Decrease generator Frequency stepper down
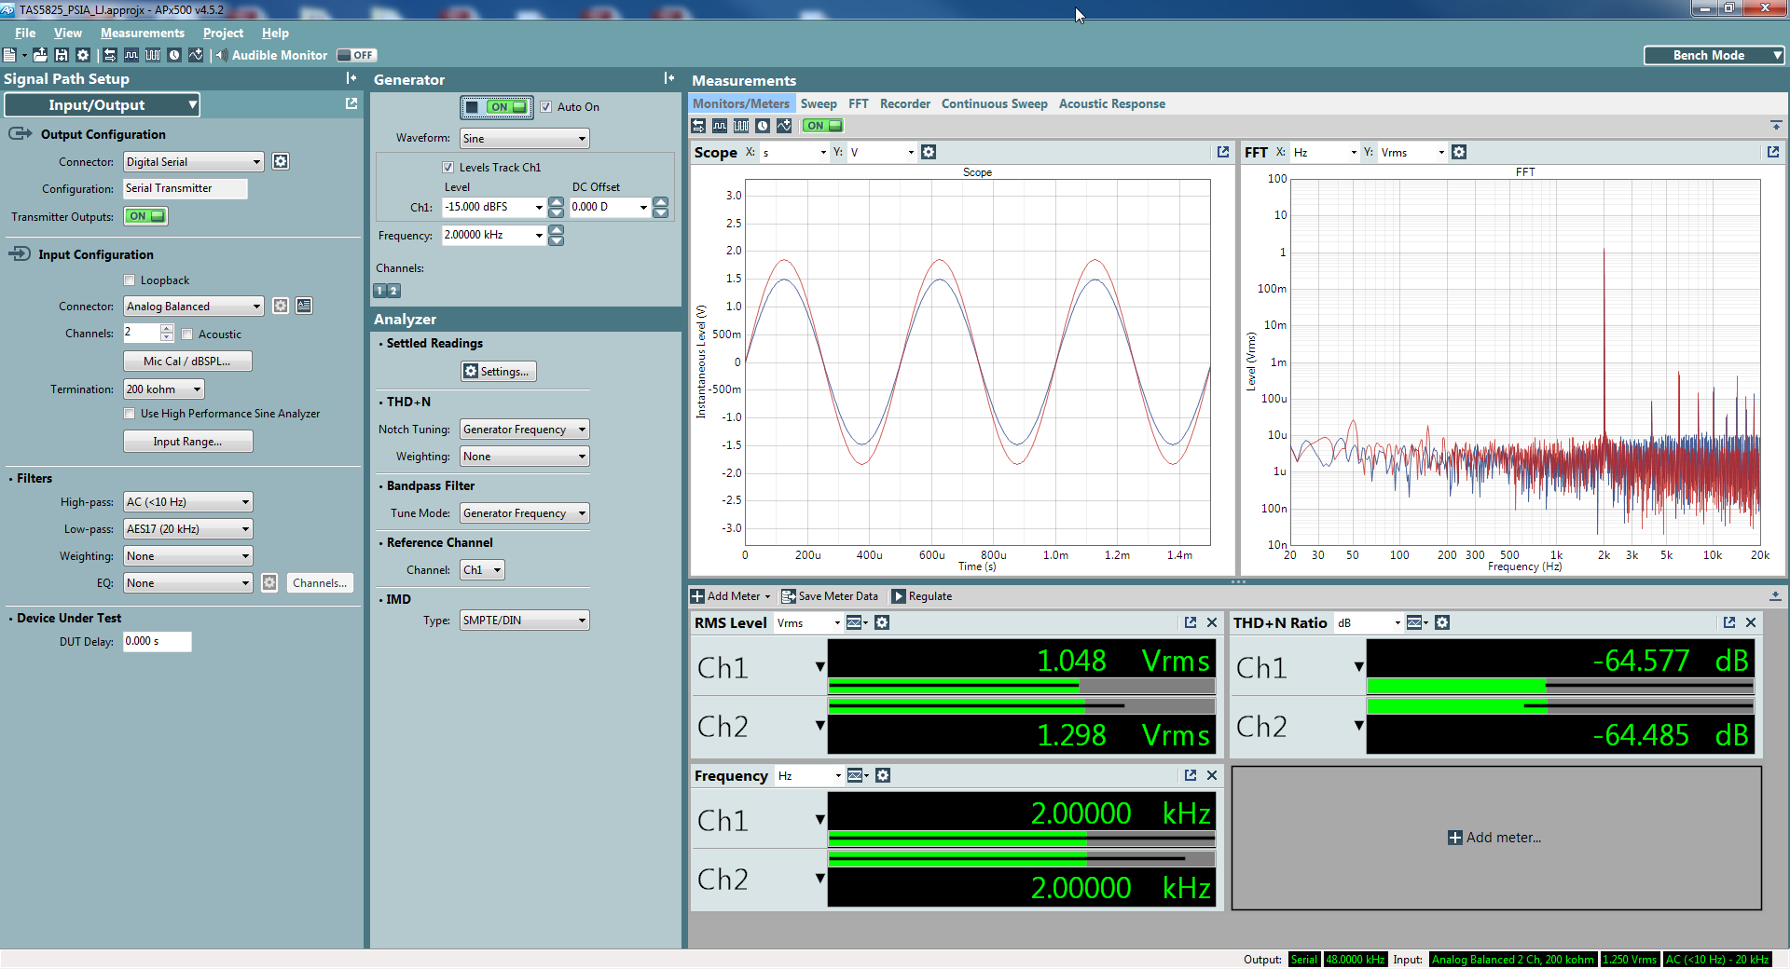 tap(557, 241)
